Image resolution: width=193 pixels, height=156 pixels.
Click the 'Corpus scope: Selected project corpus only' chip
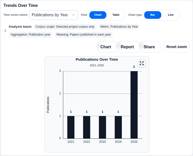[x=65, y=27]
